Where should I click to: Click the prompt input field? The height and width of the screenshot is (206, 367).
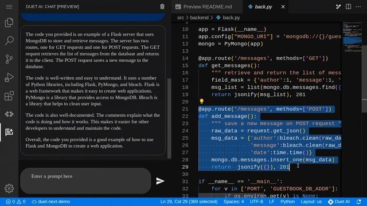[85, 181]
